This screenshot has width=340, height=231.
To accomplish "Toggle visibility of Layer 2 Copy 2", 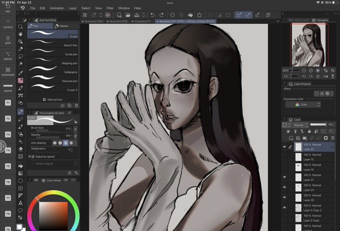I will point(284,208).
